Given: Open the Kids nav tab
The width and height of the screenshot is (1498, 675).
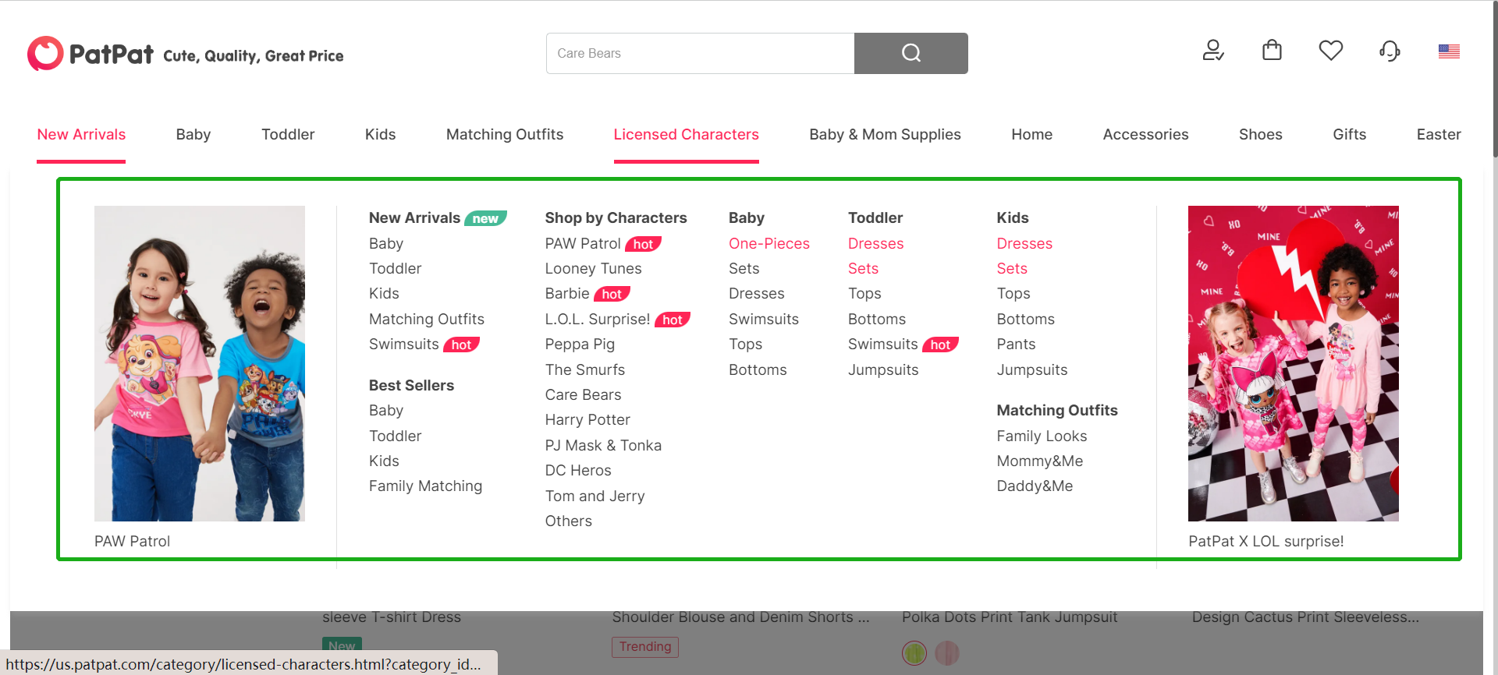Looking at the screenshot, I should click(380, 134).
